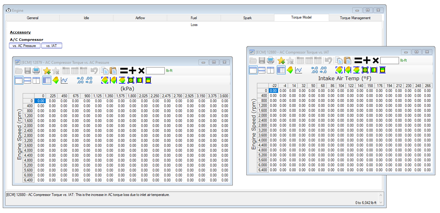This screenshot has width=440, height=213.
Task: Click the lb·ft value input in IAT window
Action: click(390, 60)
